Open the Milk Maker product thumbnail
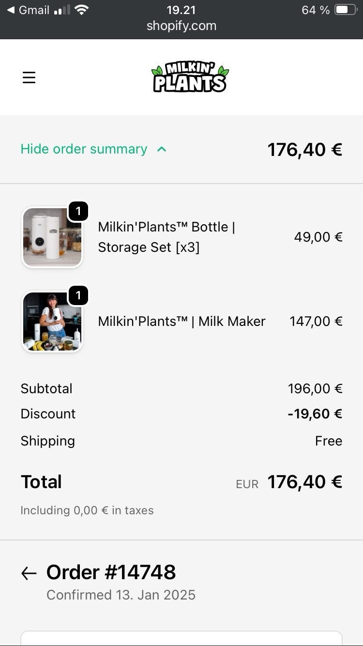 coord(52,322)
